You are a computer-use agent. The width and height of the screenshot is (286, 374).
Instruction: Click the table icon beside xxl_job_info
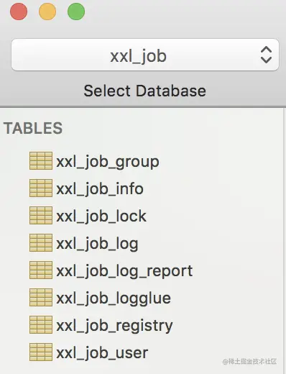pos(41,188)
